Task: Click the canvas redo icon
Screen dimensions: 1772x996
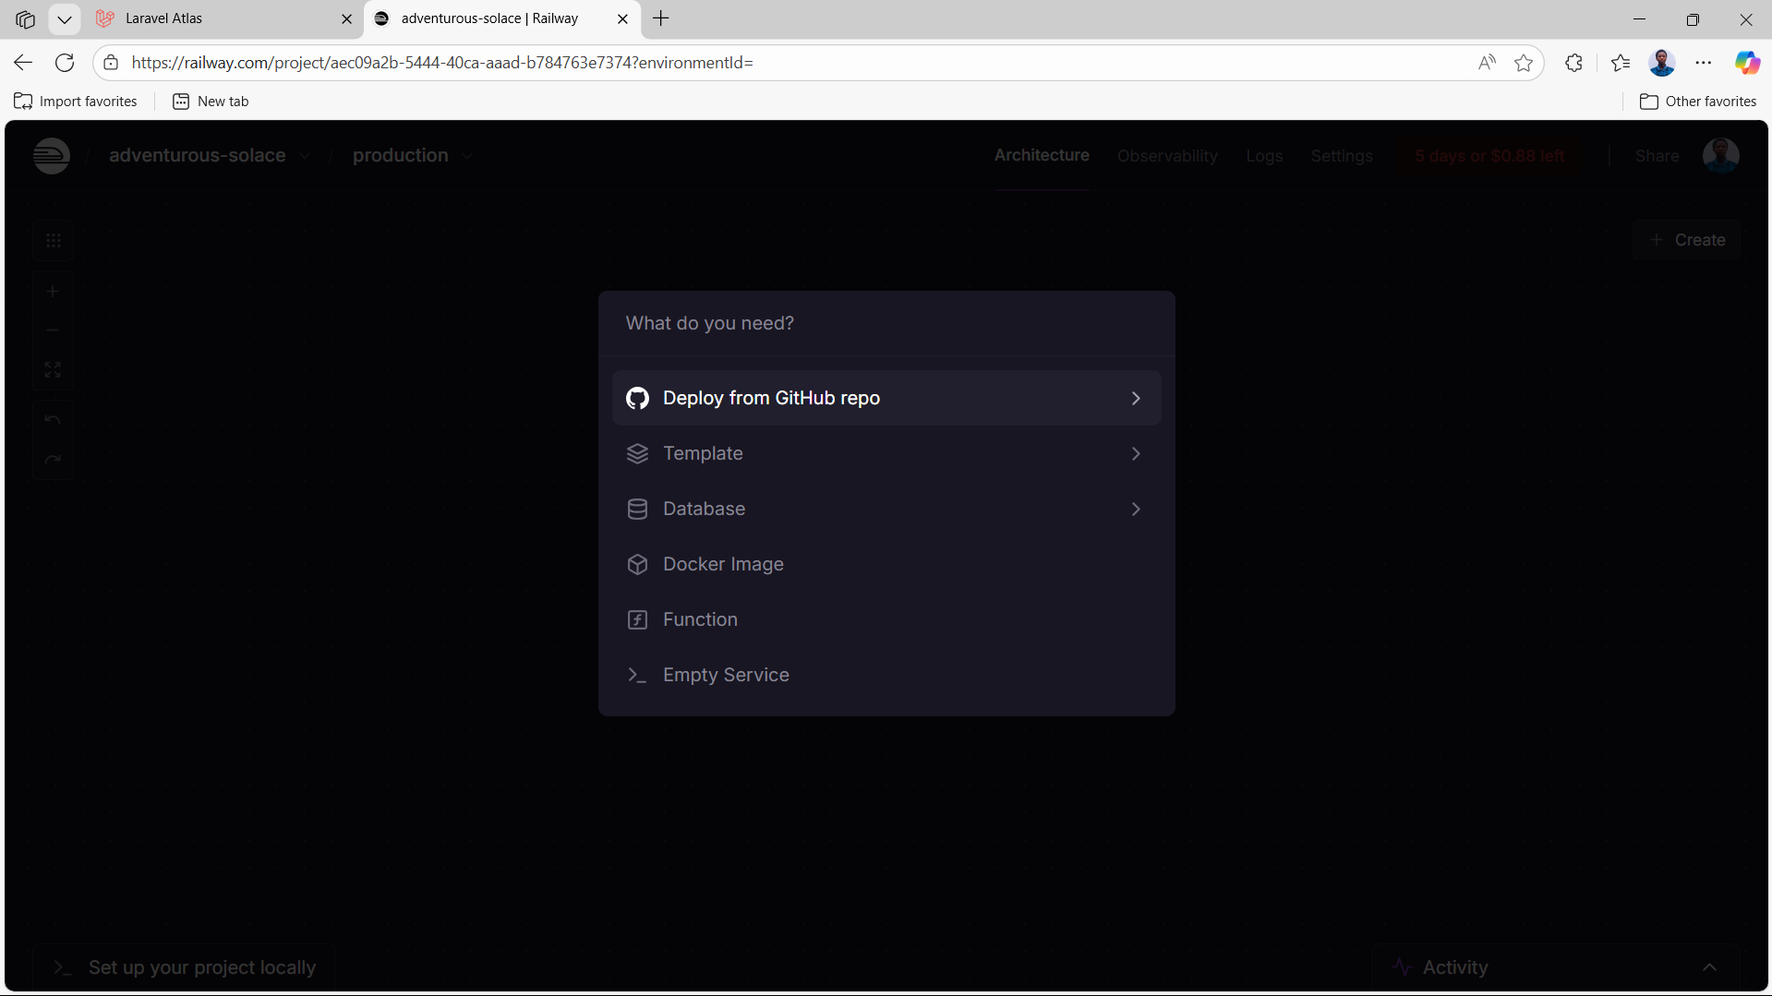Action: click(53, 459)
